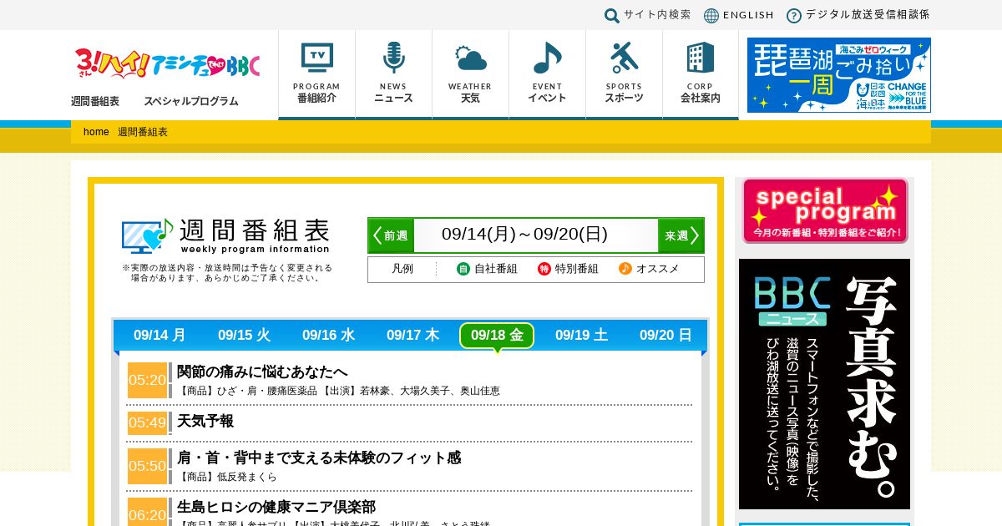
Task: Open the special program banner
Action: coord(825,210)
